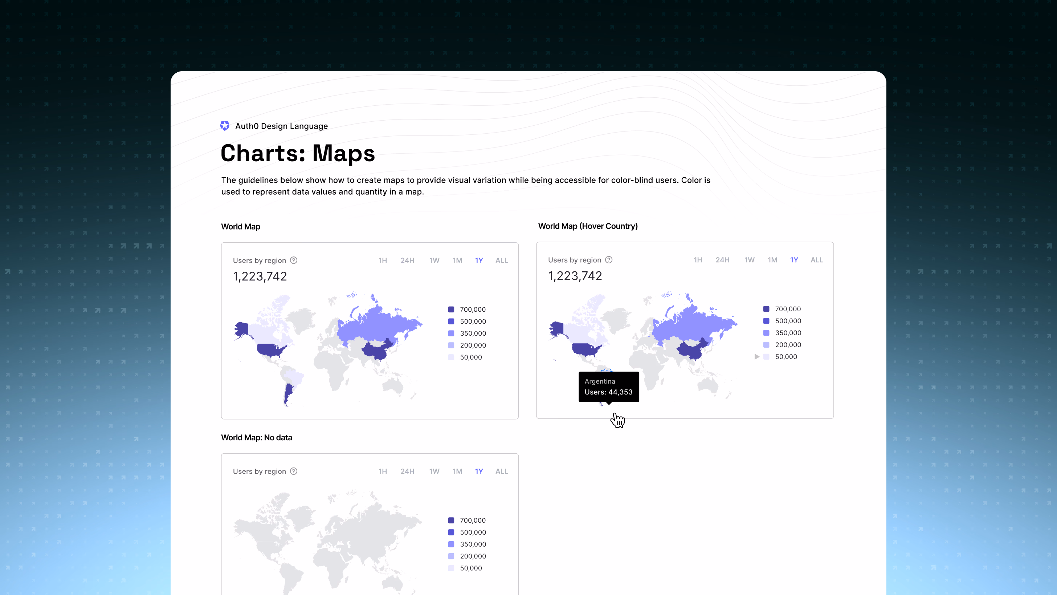Select 1H range in Hover Country card
The height and width of the screenshot is (595, 1057).
[x=698, y=260]
